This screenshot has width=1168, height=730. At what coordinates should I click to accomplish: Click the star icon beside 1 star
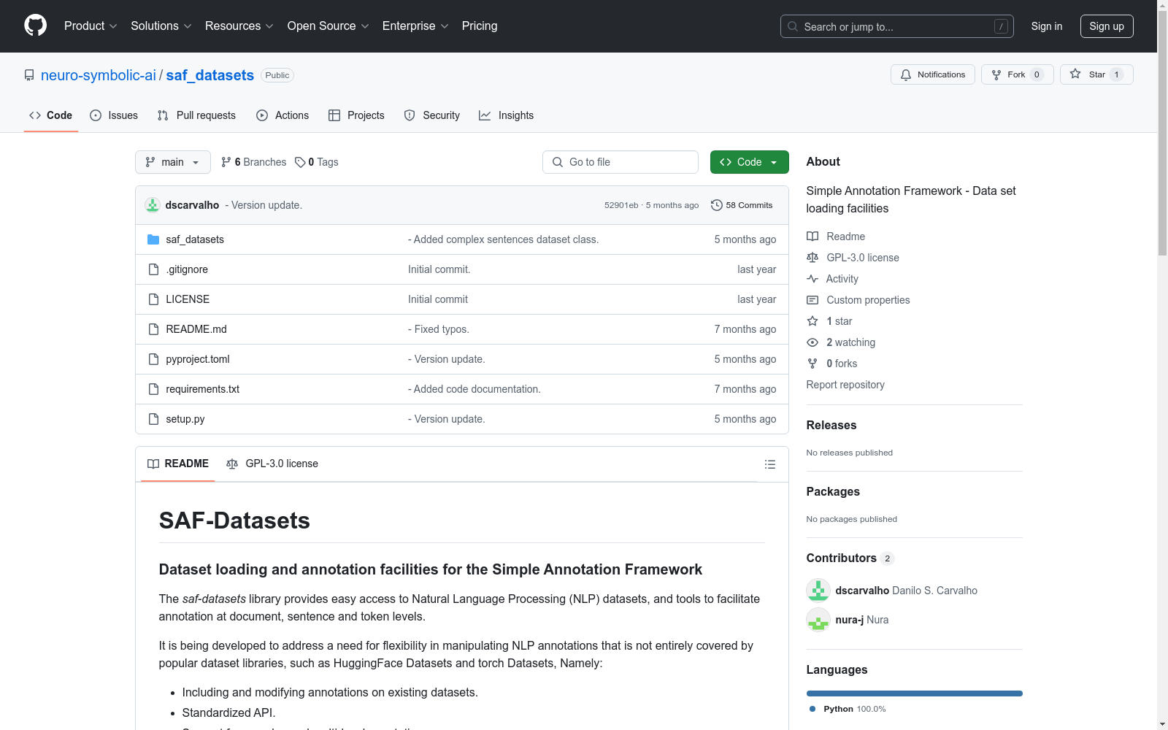(x=812, y=321)
